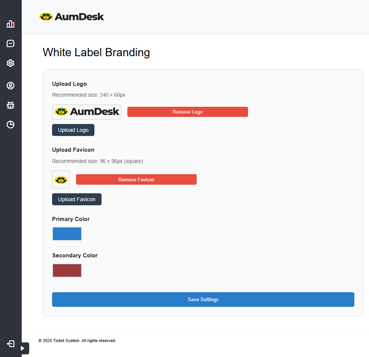Open the pie chart reports icon
This screenshot has width=369, height=357.
point(10,124)
